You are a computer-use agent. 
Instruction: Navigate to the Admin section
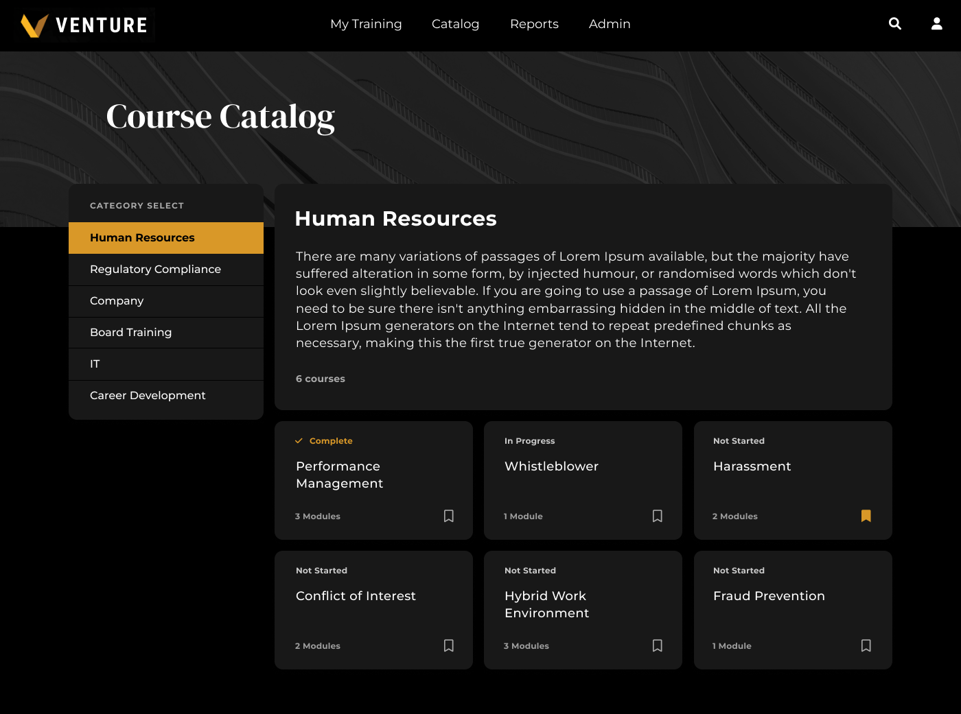click(609, 24)
